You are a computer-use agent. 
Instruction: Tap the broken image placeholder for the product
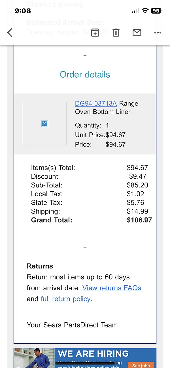[x=44, y=124]
